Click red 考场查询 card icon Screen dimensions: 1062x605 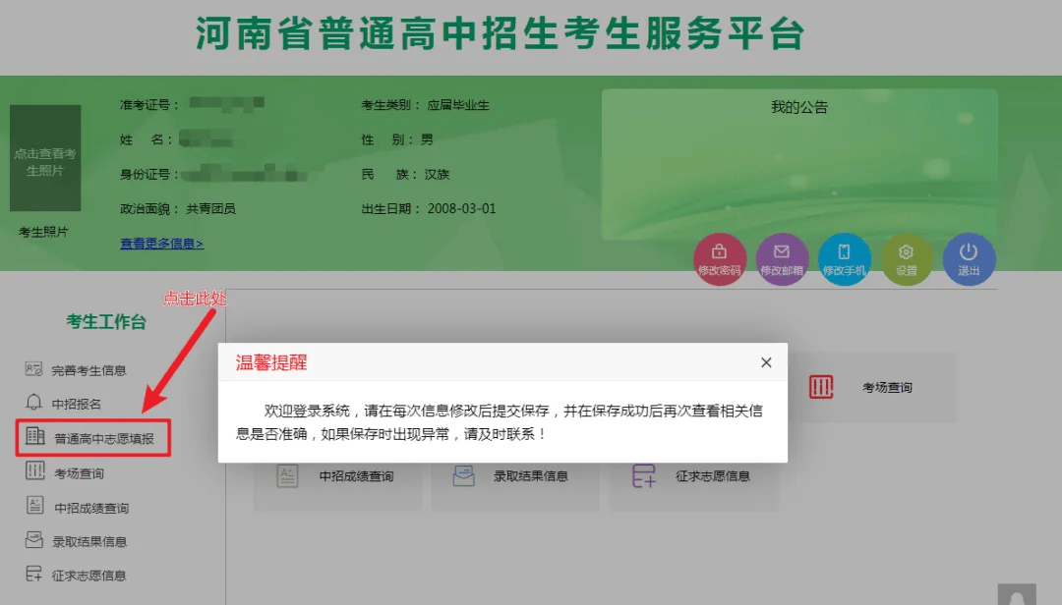[821, 387]
